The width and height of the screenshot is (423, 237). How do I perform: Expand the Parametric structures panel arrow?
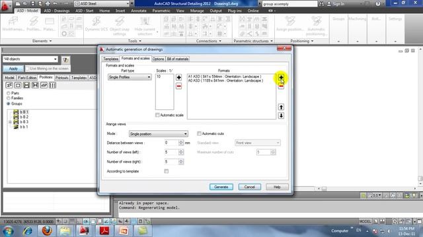pos(272,41)
